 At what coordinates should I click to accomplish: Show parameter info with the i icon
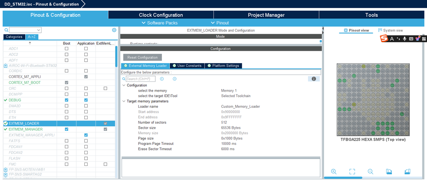coord(314,79)
